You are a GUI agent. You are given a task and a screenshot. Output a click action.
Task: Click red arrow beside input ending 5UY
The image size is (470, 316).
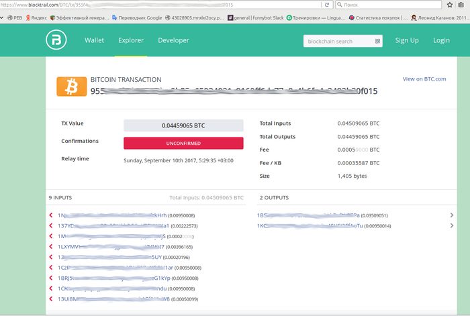(51, 257)
